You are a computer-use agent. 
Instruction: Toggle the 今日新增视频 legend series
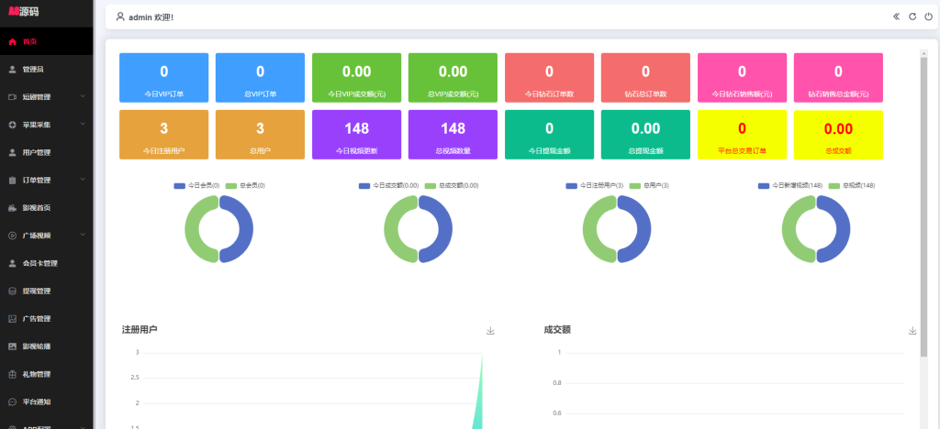789,185
